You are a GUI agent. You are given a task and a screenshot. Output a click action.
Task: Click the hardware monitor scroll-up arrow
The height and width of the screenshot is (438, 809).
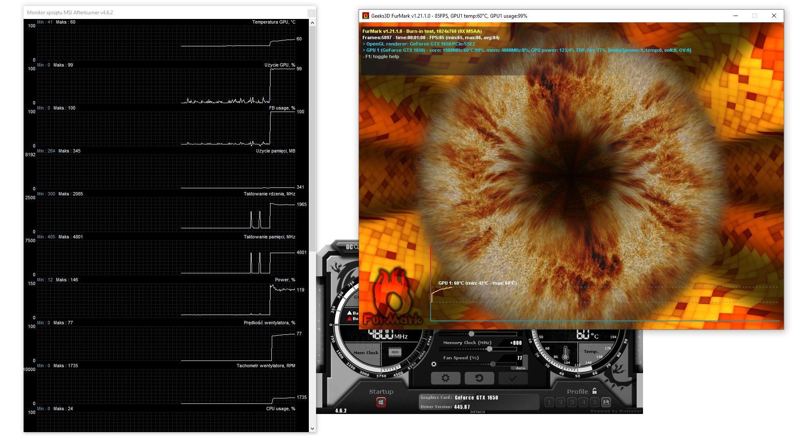[312, 23]
